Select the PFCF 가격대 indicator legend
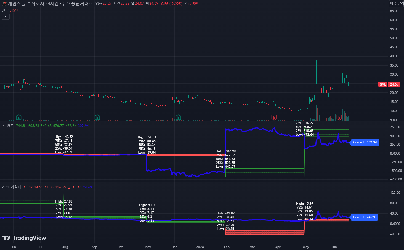404x250 pixels. 11,187
